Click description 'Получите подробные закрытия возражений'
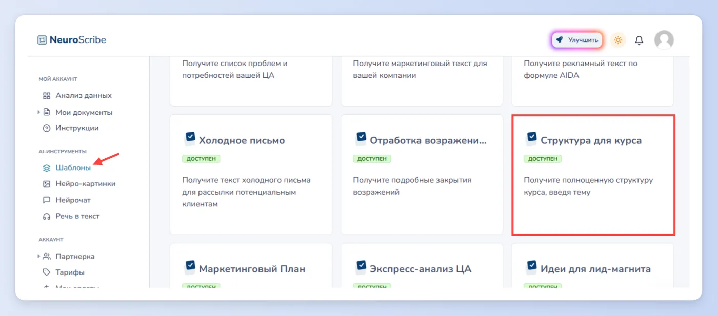The width and height of the screenshot is (718, 316). (412, 186)
